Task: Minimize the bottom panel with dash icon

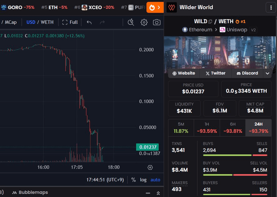Action: (148, 193)
